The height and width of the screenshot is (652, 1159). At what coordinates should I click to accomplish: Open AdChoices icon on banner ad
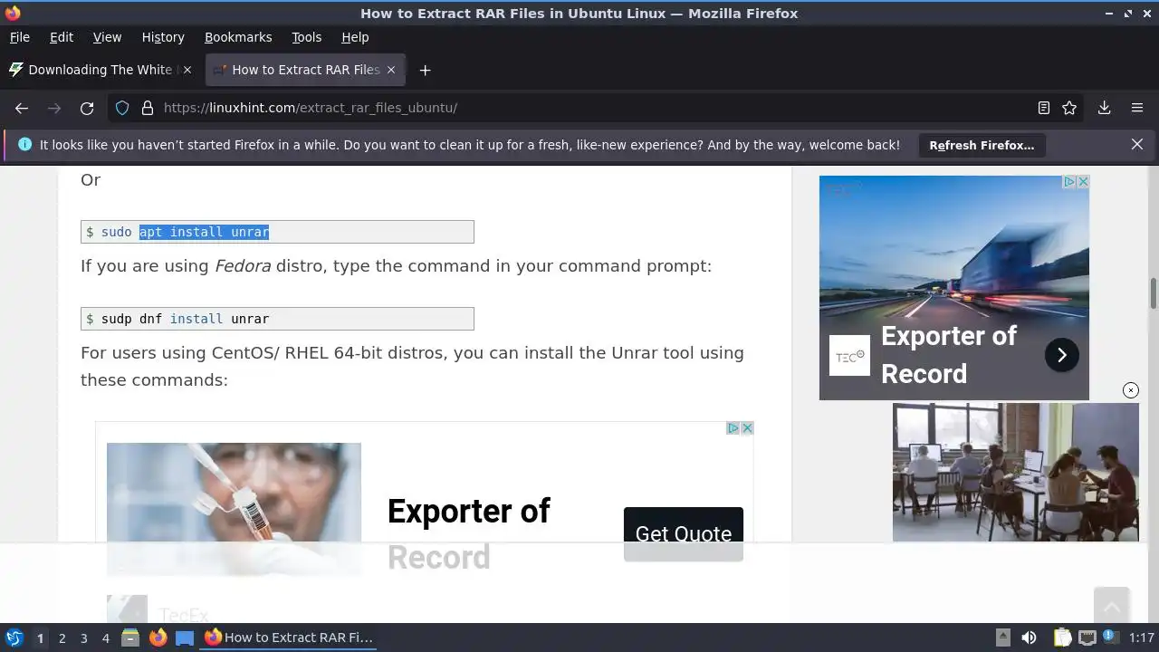tap(734, 428)
